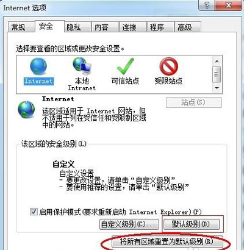Image resolution: width=244 pixels, height=250 pixels.
Task: Click the 默认级别(D) button
Action: pyautogui.click(x=192, y=224)
